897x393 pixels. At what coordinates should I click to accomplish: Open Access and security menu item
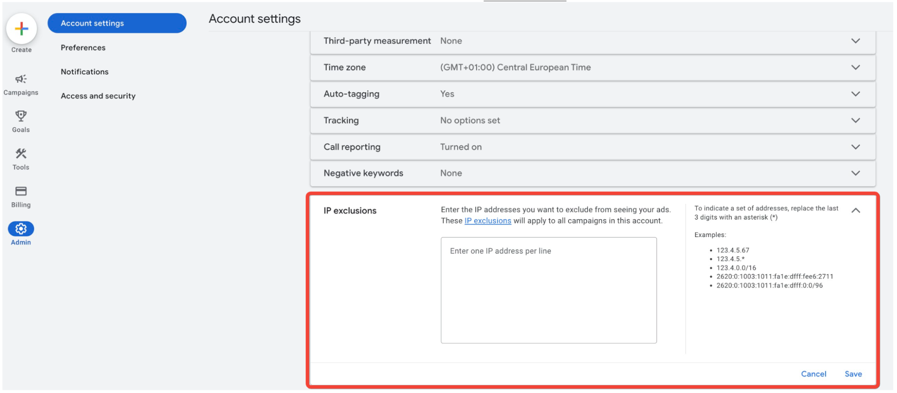click(98, 96)
